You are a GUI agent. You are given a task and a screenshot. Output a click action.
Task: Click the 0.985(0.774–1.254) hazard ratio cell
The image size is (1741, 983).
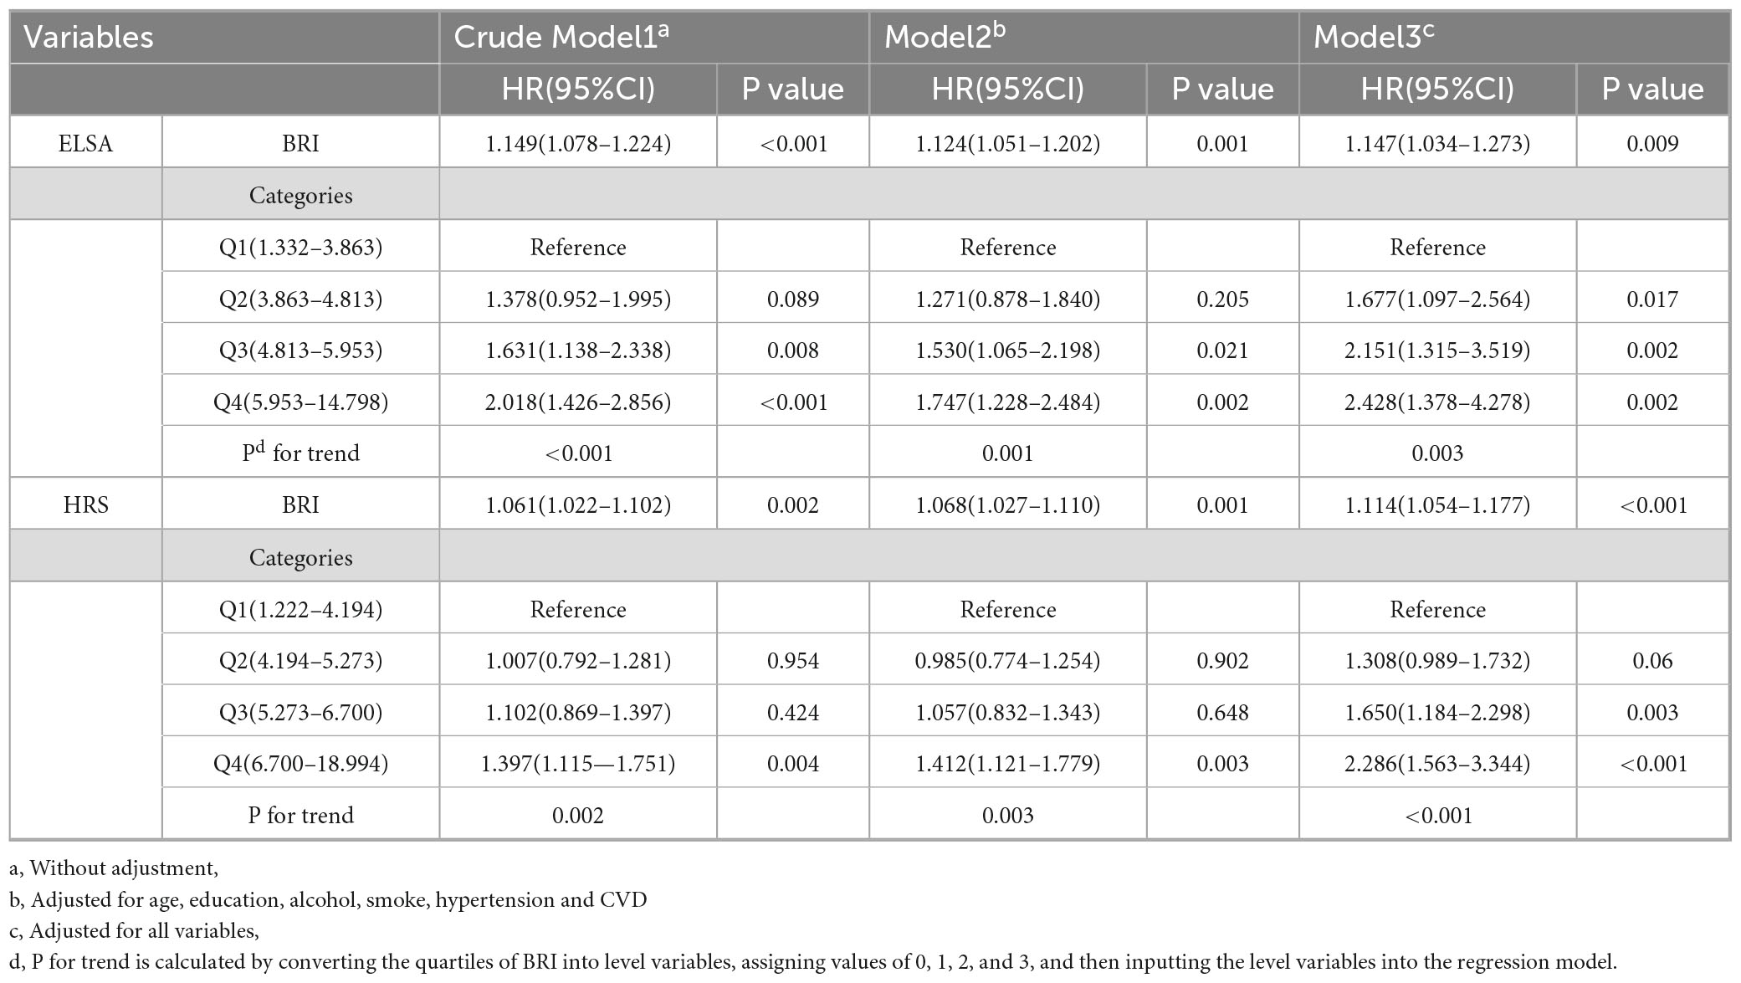[1007, 661]
